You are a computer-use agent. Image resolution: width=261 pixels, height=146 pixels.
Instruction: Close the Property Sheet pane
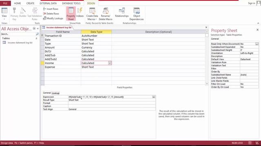[257, 30]
